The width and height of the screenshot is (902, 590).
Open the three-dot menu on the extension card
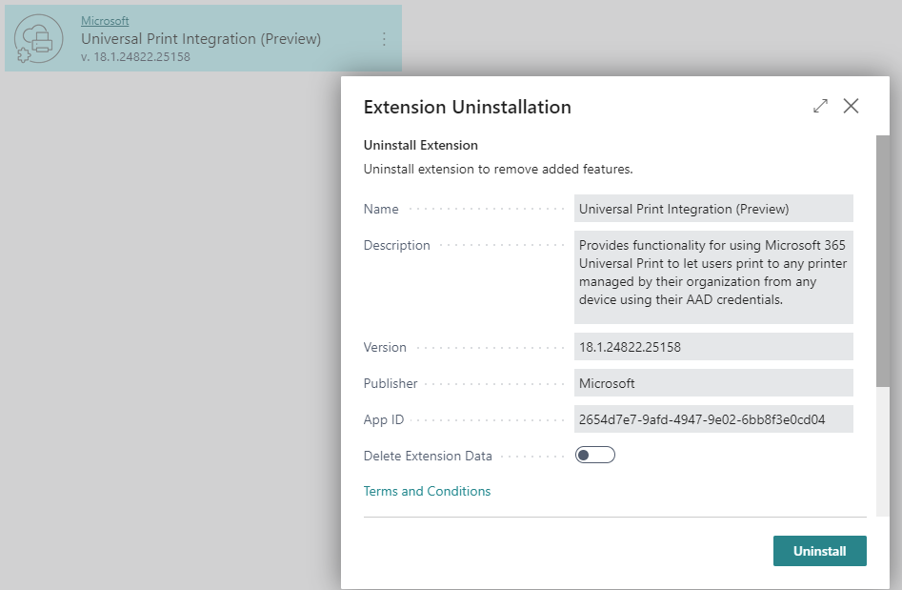(x=384, y=39)
